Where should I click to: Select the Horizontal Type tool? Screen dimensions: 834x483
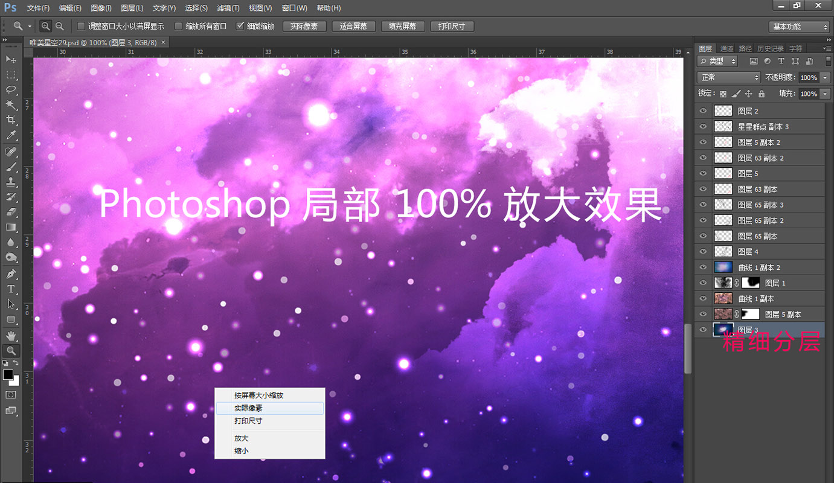coord(11,289)
